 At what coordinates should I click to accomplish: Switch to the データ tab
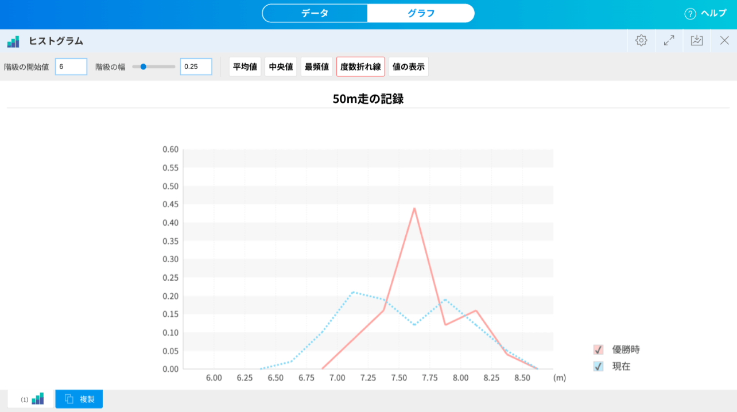tap(315, 13)
